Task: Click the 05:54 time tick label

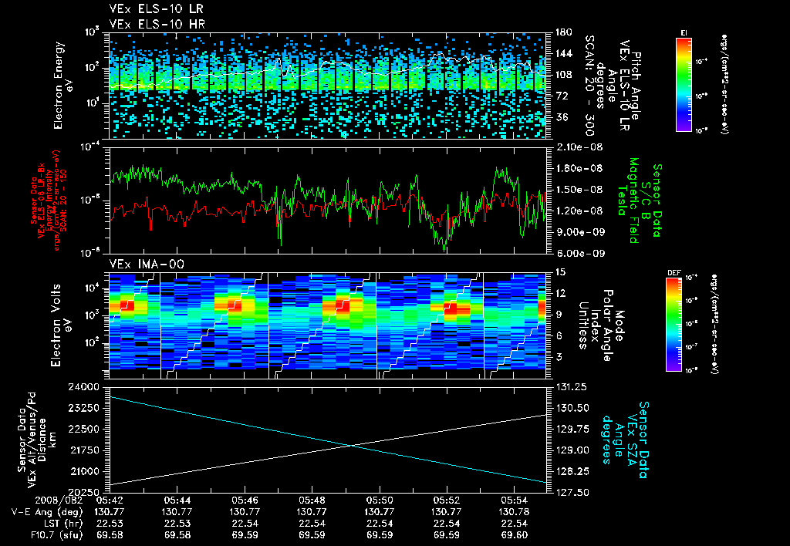Action: pyautogui.click(x=514, y=501)
